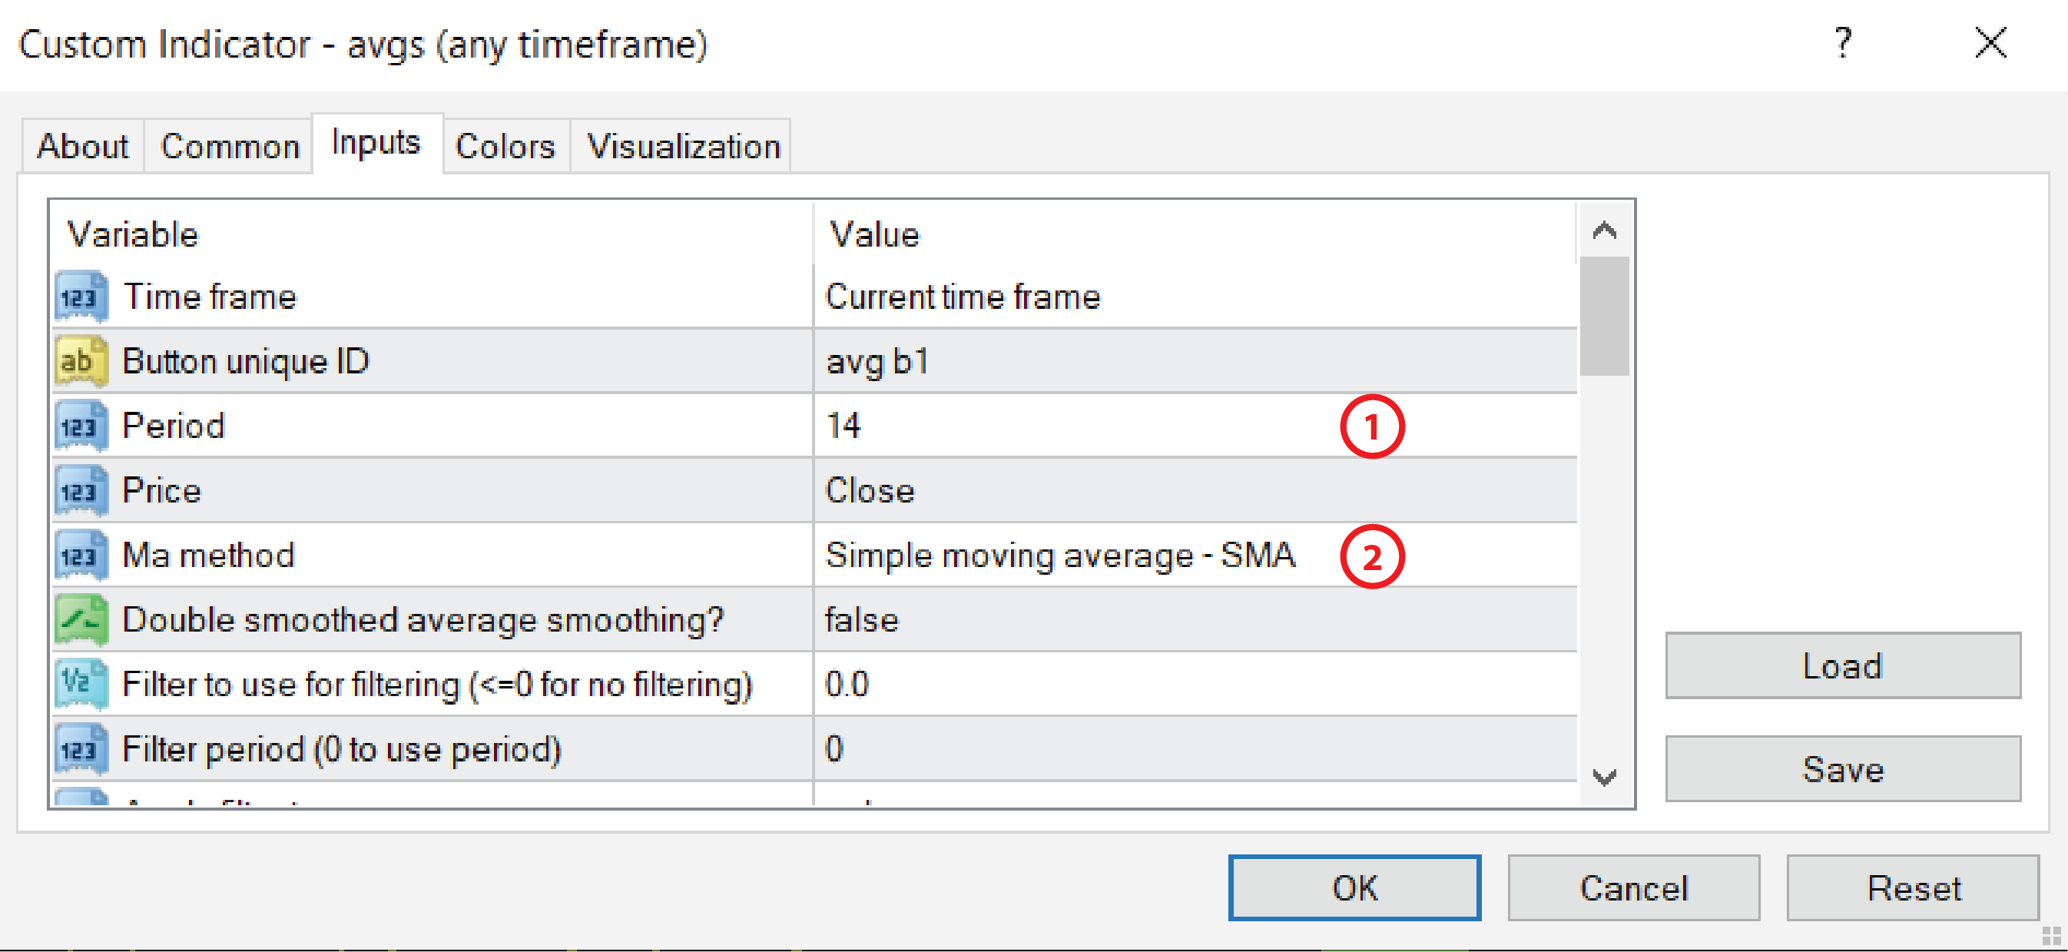Close the Custom Indicator dialog
This screenshot has height=952, width=2068.
(1991, 42)
